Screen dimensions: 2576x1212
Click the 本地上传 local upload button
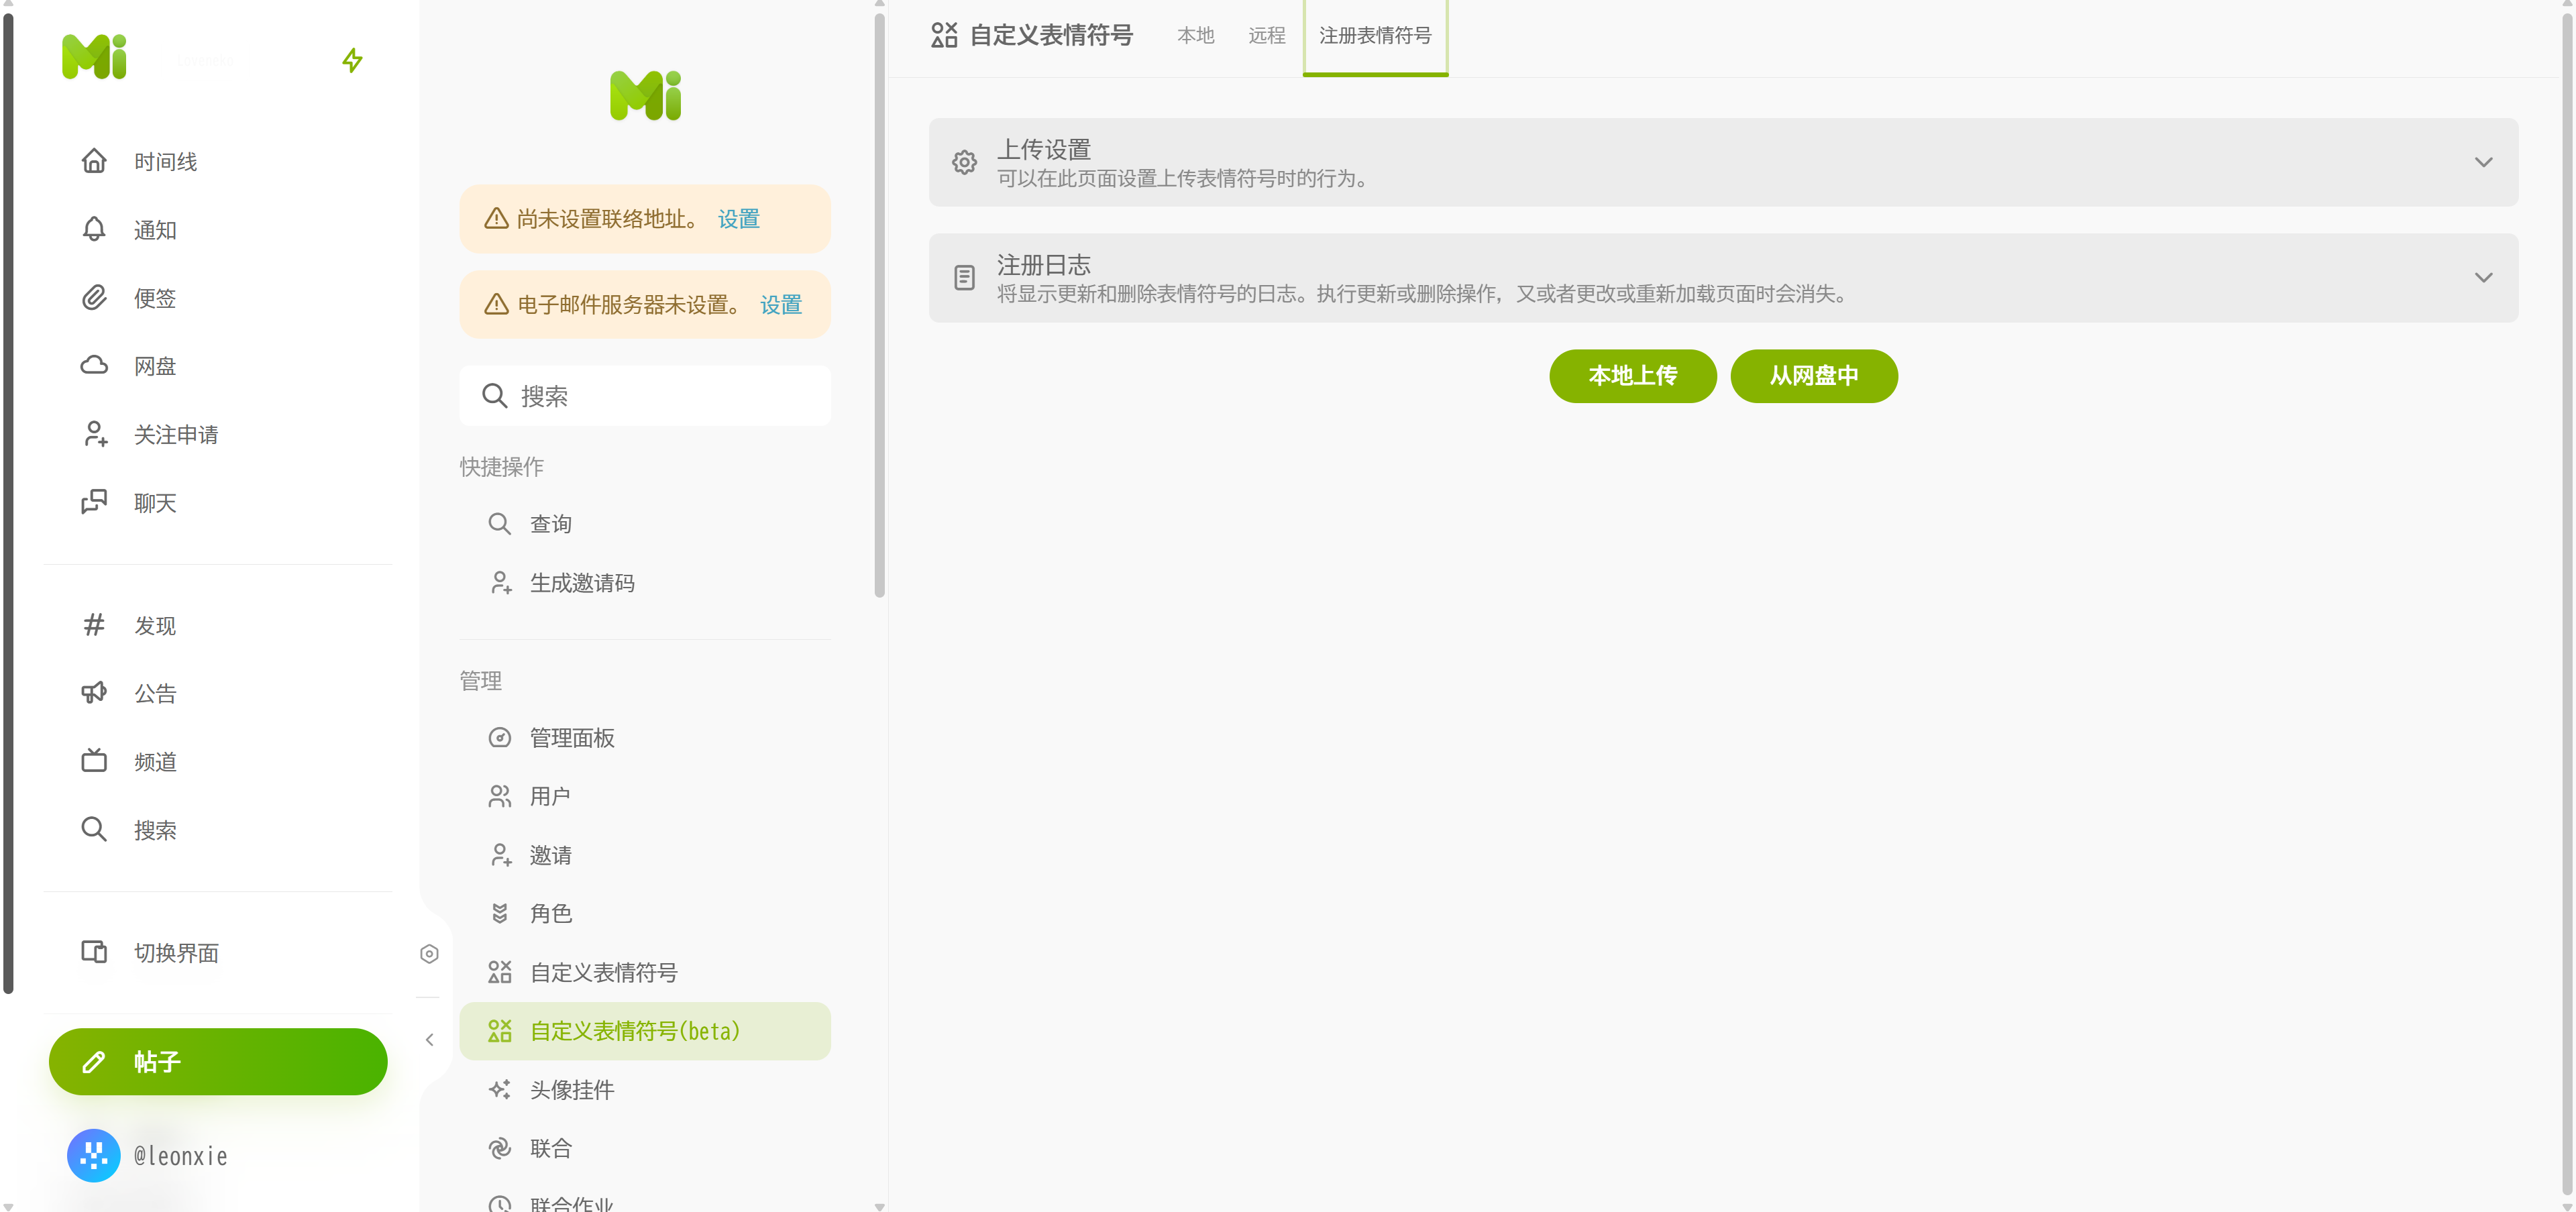1632,376
